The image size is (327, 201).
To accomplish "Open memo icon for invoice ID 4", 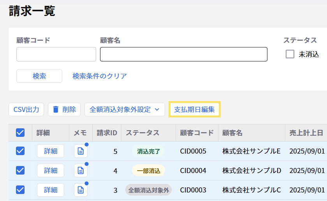I will click(81, 170).
